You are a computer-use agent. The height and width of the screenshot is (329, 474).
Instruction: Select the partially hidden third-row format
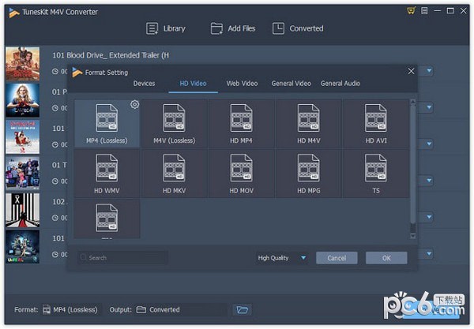(x=107, y=219)
